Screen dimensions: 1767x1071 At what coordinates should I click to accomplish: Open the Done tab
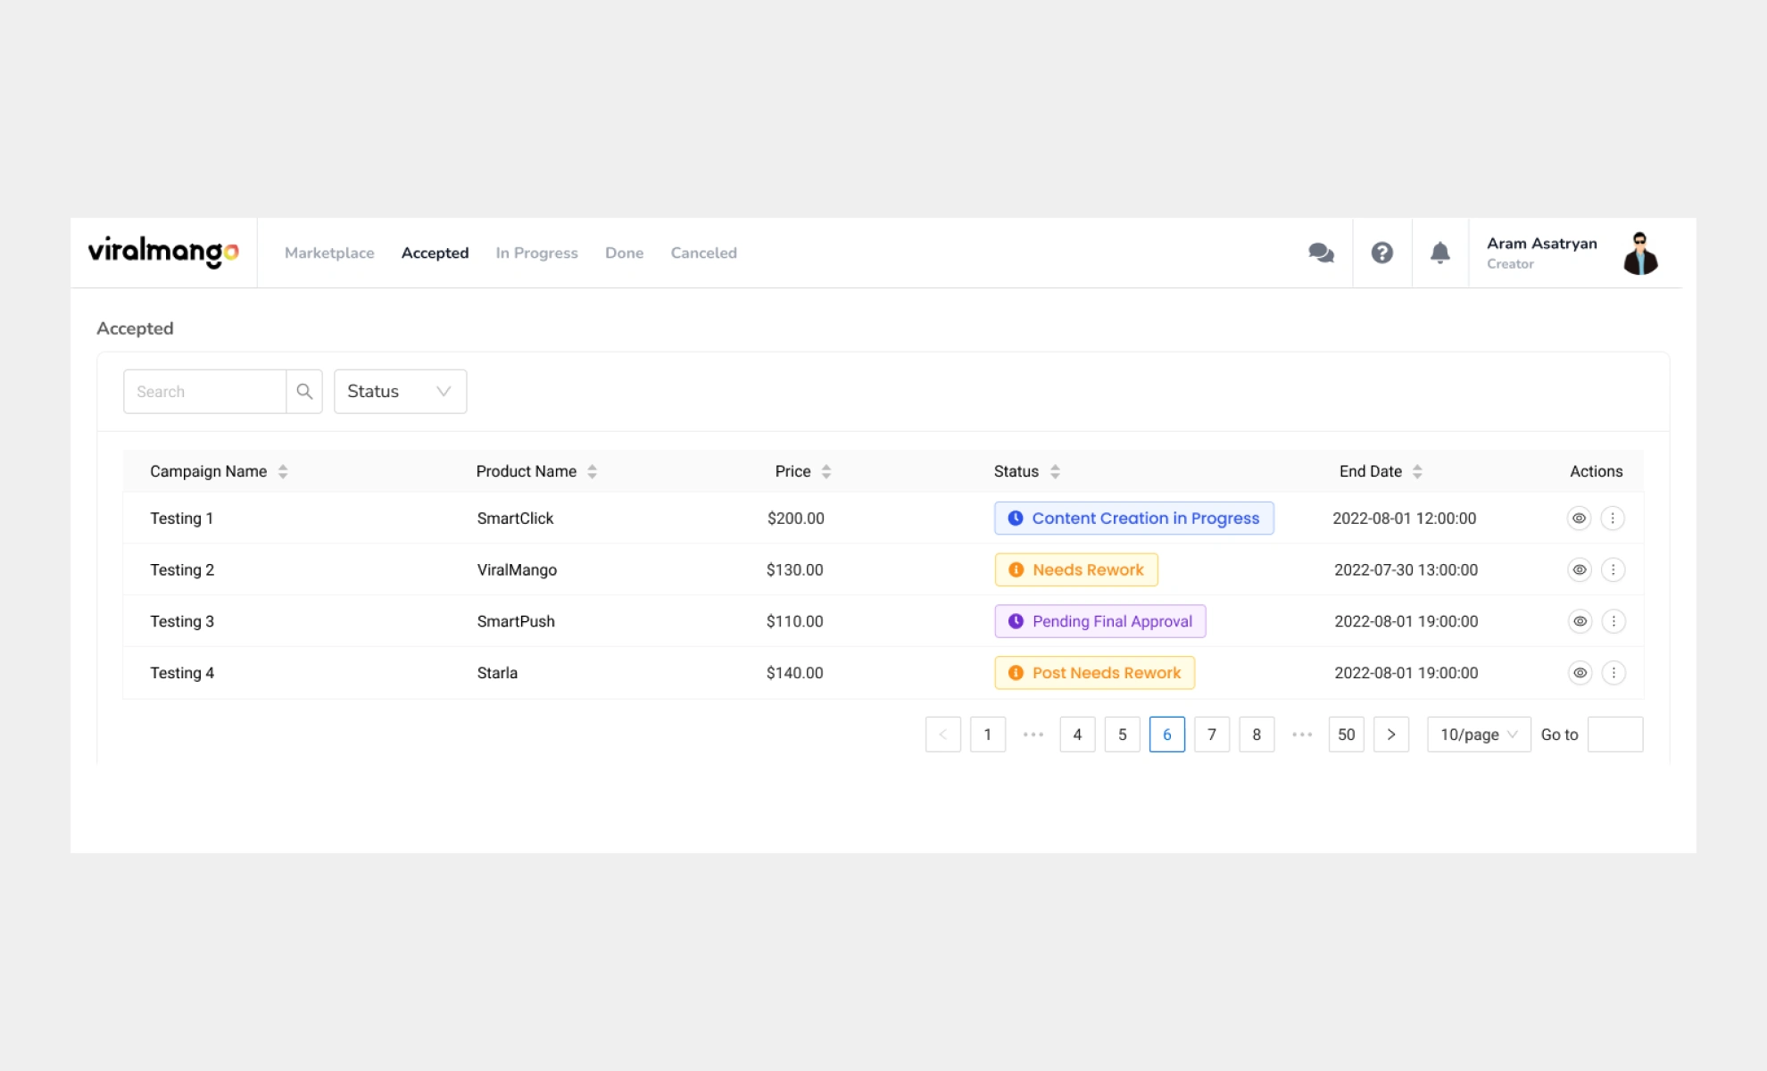pos(624,253)
